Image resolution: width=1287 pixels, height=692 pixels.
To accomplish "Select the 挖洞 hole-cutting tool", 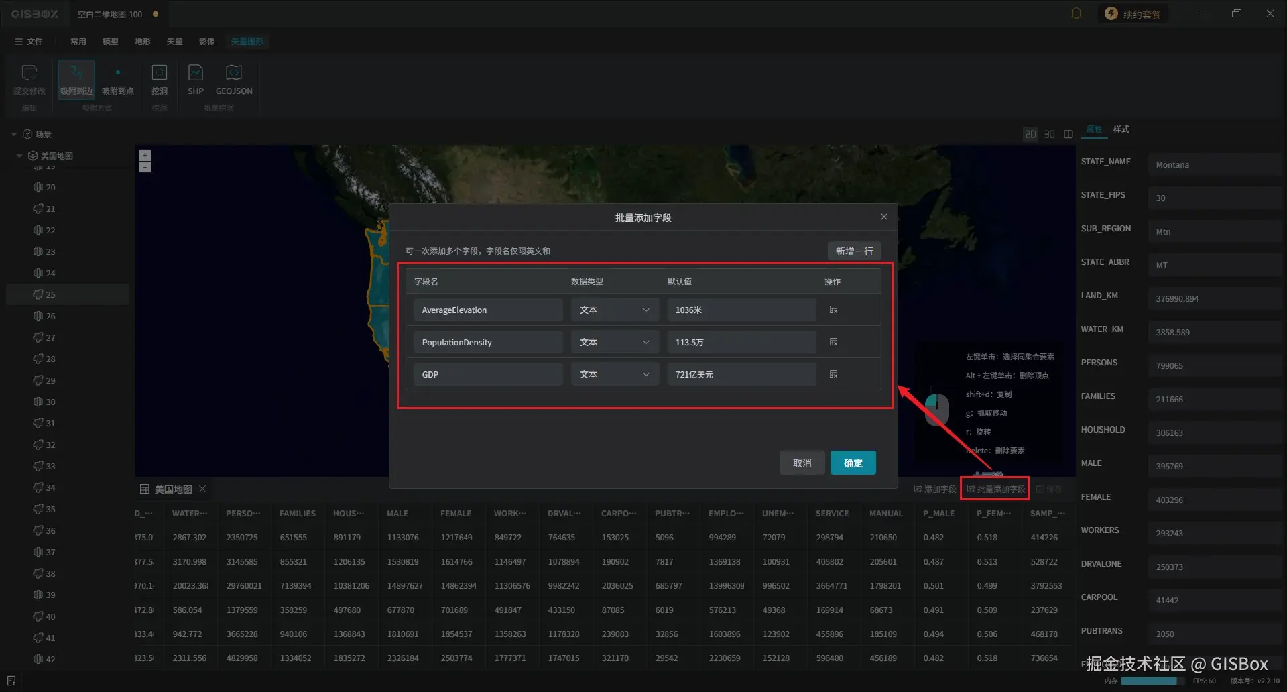I will pyautogui.click(x=160, y=79).
